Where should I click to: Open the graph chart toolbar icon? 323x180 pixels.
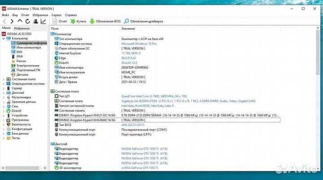(x=43, y=21)
